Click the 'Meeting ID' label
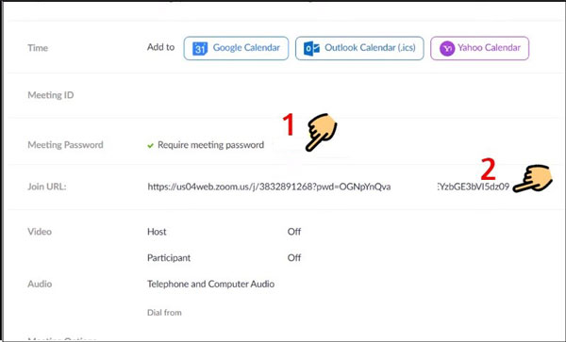 (x=51, y=95)
